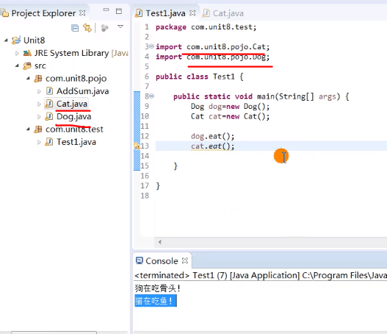Expand JRE System Library node

17,53
